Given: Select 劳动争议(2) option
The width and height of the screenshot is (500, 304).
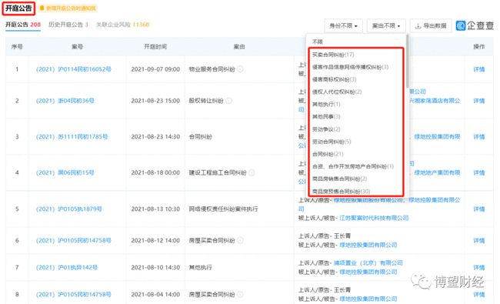Looking at the screenshot, I should click(x=326, y=129).
